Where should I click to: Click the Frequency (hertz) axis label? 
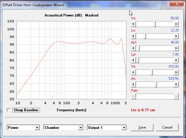[72, 110]
